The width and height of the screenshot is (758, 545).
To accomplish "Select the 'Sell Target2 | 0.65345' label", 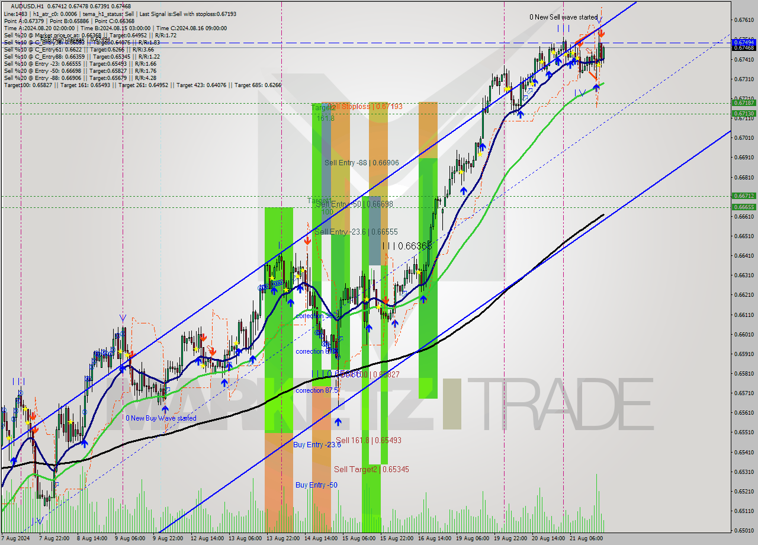I will [x=371, y=470].
